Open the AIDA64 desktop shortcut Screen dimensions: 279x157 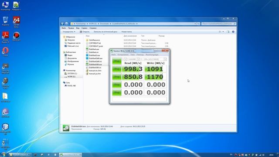(17, 22)
